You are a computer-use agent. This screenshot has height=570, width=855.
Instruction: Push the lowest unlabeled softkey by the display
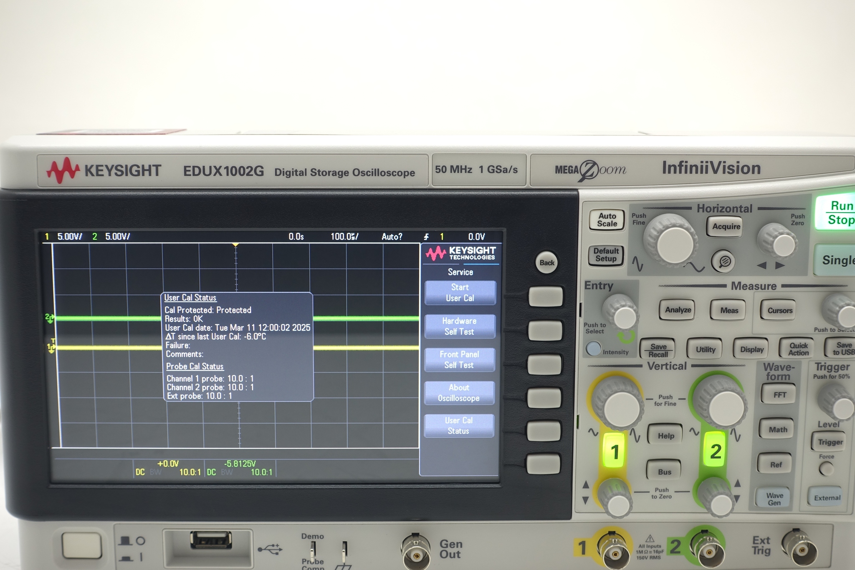[543, 464]
